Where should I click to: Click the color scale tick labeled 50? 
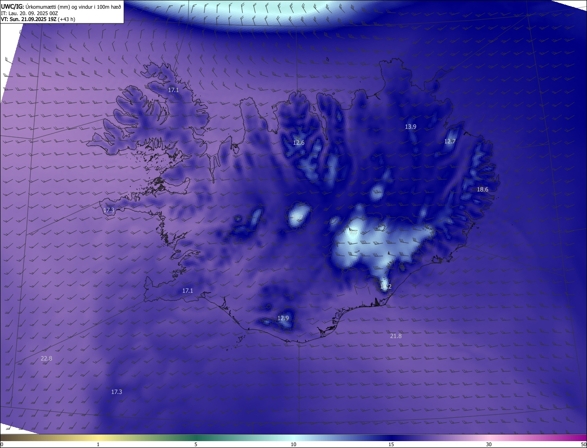(x=583, y=444)
